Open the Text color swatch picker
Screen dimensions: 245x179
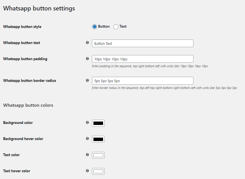pos(98,155)
